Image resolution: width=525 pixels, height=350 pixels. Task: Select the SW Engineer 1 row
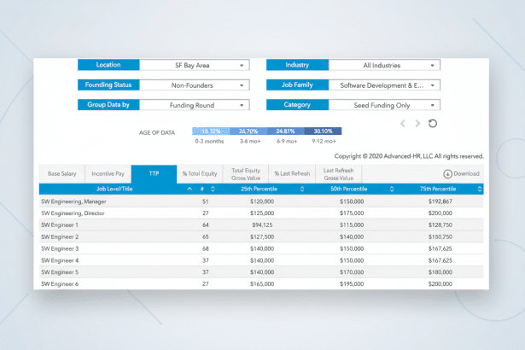pyautogui.click(x=261, y=225)
